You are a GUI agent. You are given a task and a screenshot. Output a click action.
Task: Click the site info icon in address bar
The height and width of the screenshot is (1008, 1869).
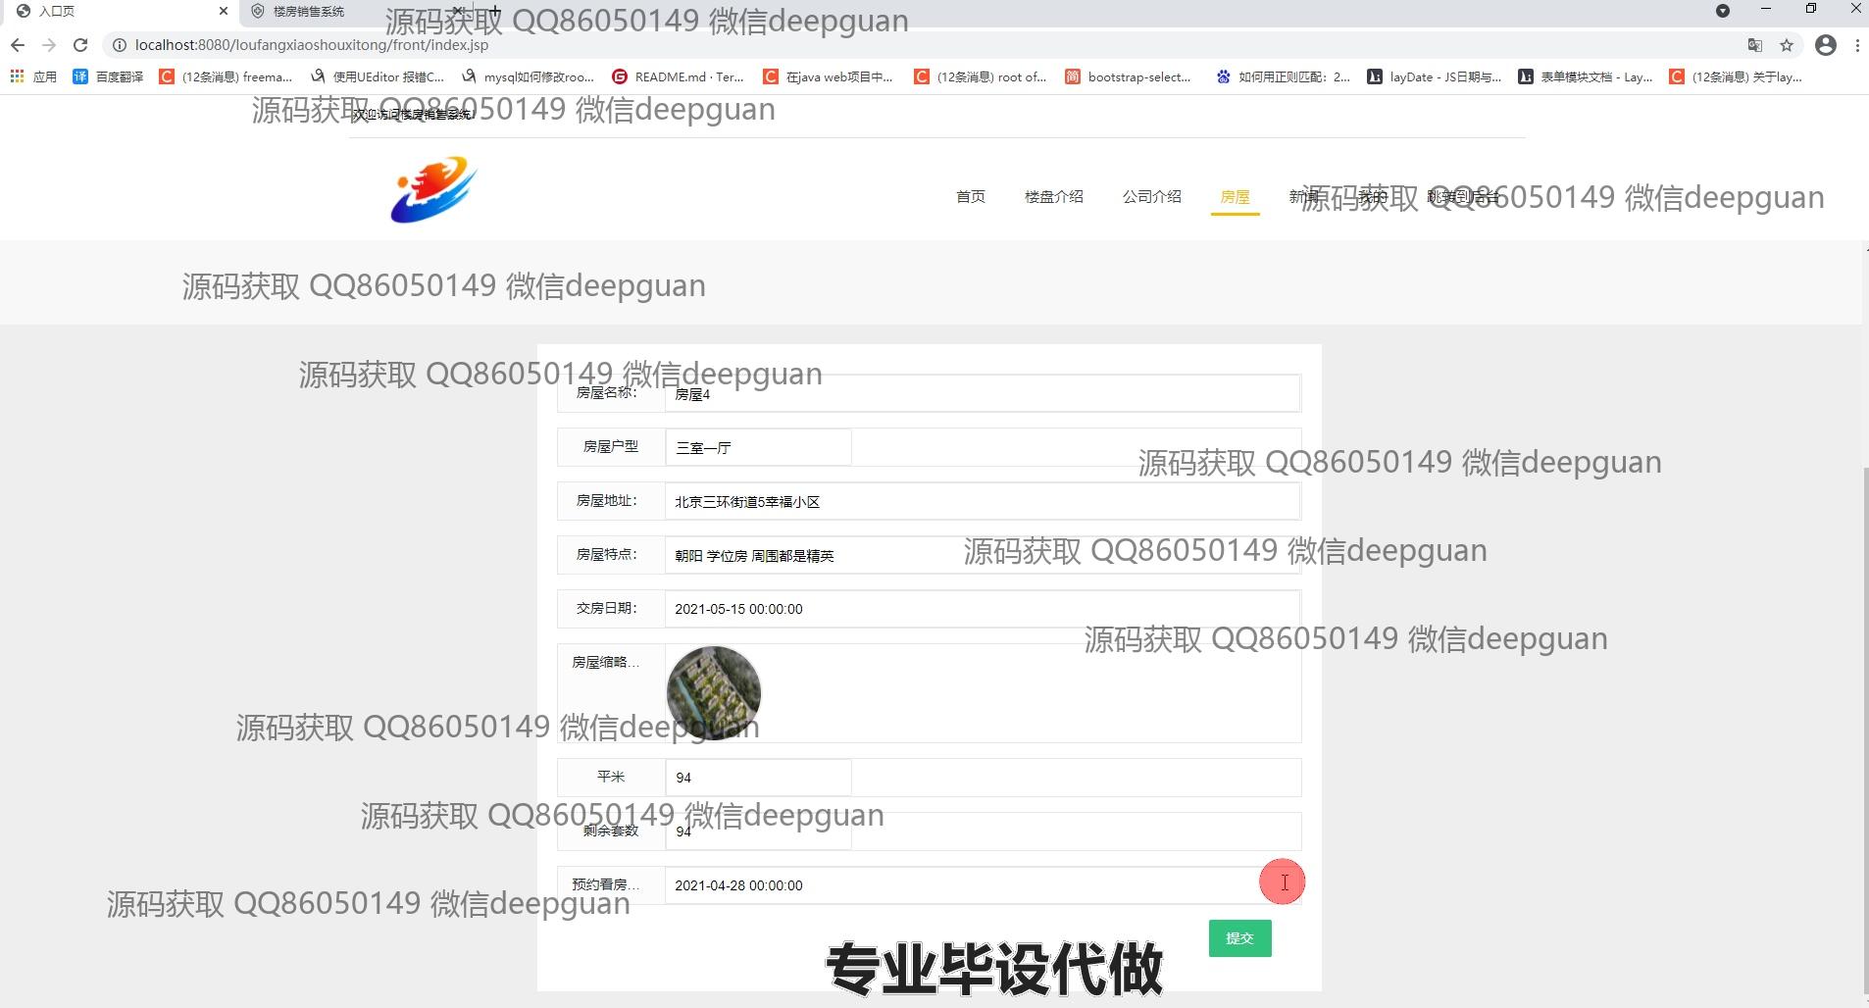pyautogui.click(x=119, y=45)
